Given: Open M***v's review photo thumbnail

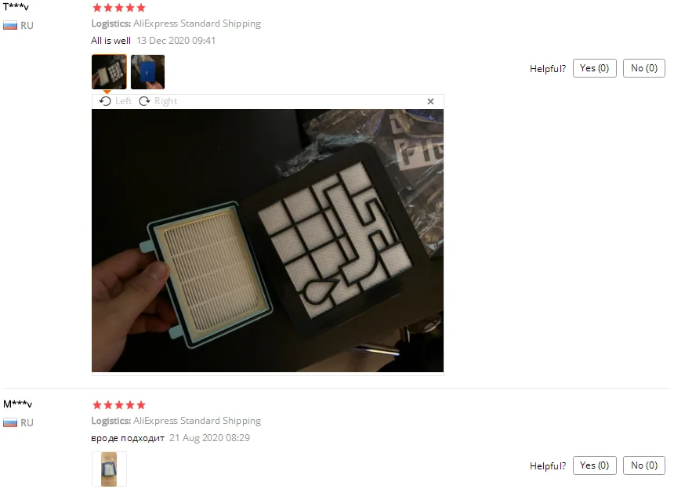Looking at the screenshot, I should [109, 469].
